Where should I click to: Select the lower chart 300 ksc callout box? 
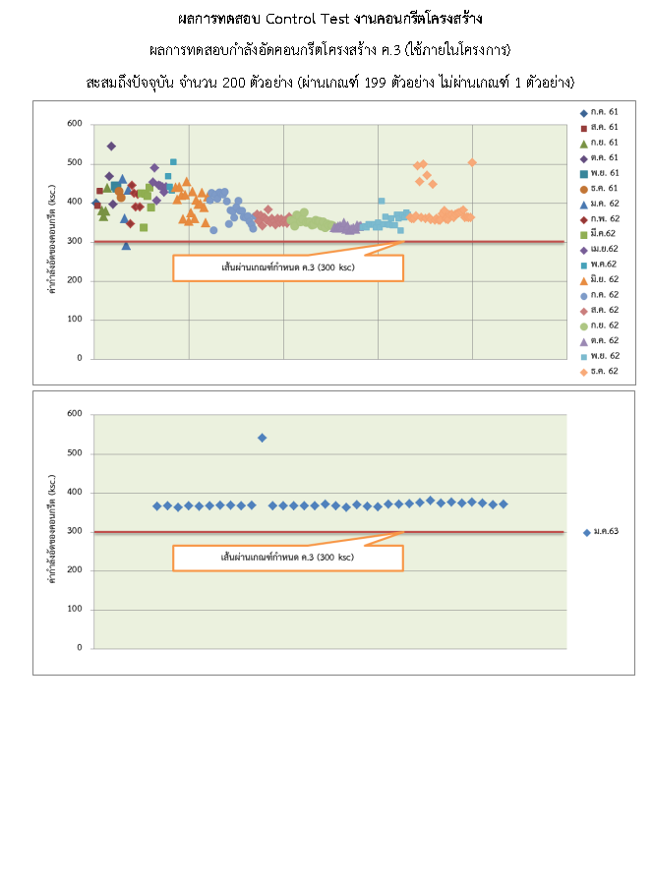click(287, 558)
